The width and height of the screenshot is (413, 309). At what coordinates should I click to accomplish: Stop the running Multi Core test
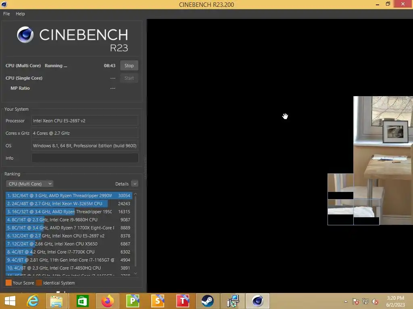(x=129, y=66)
